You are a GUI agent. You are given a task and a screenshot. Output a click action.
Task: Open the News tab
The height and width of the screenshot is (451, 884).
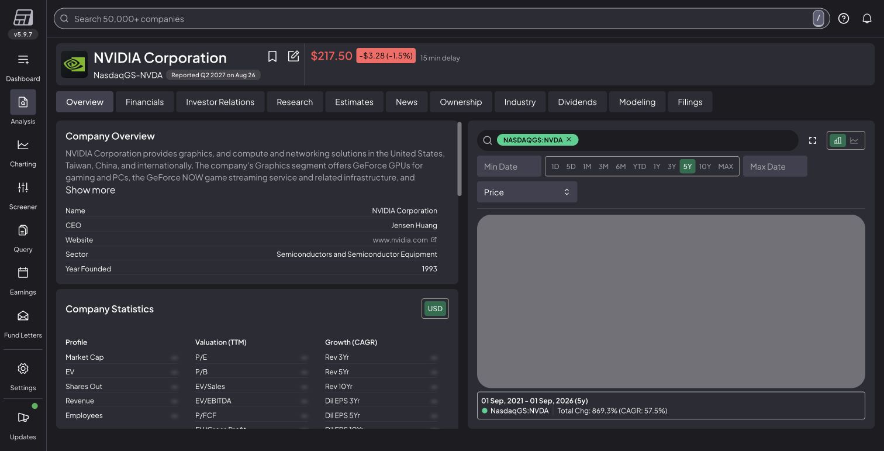[406, 102]
